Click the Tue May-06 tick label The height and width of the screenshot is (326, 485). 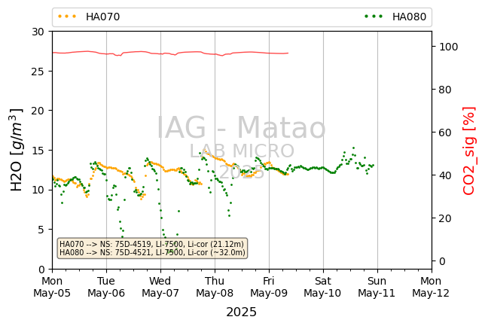(x=106, y=287)
